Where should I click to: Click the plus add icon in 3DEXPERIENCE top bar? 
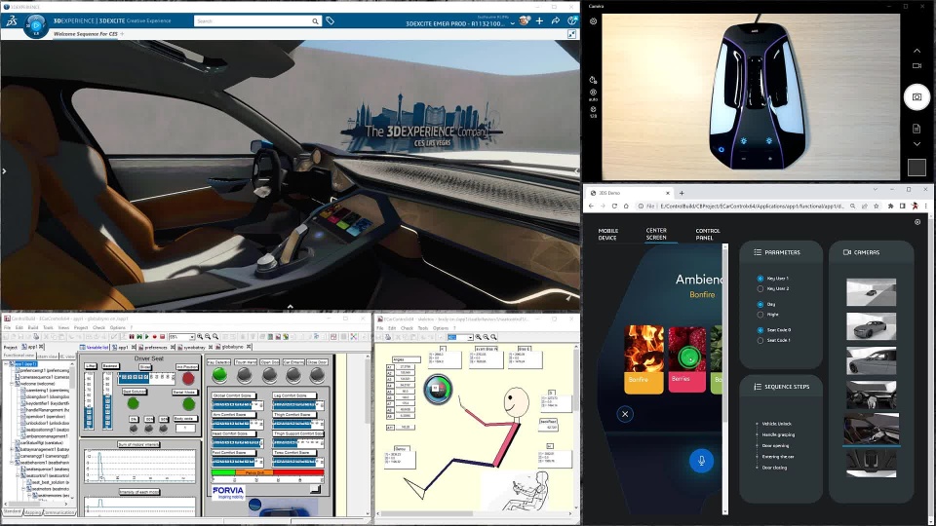click(539, 20)
